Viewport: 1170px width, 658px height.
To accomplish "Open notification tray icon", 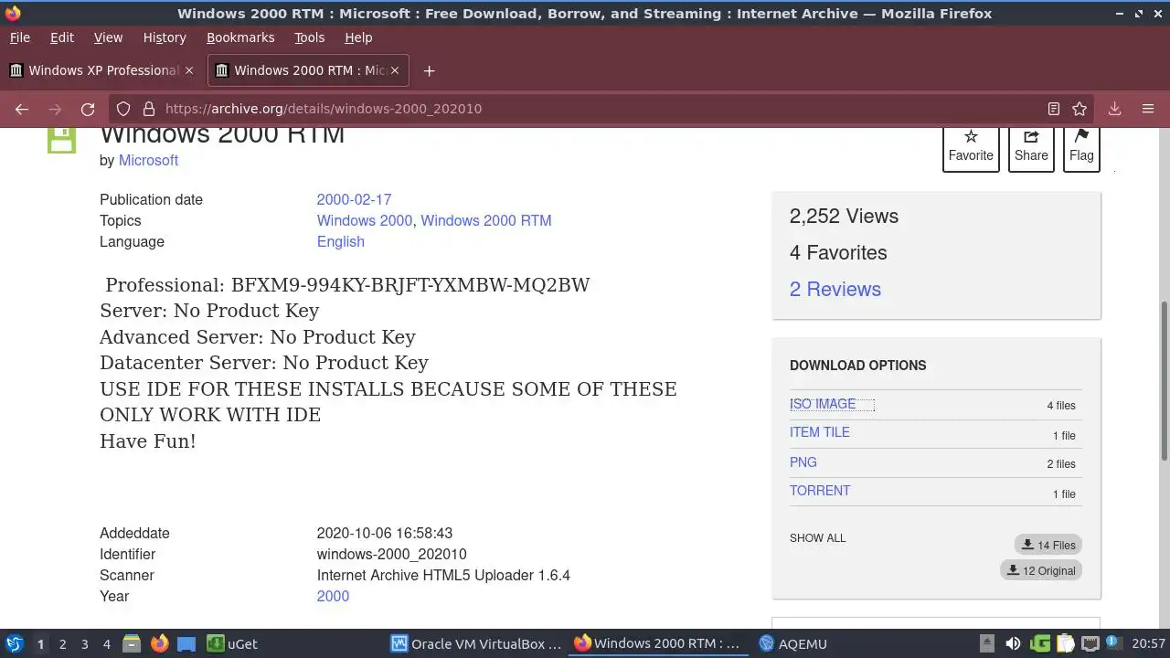I will [x=1114, y=644].
